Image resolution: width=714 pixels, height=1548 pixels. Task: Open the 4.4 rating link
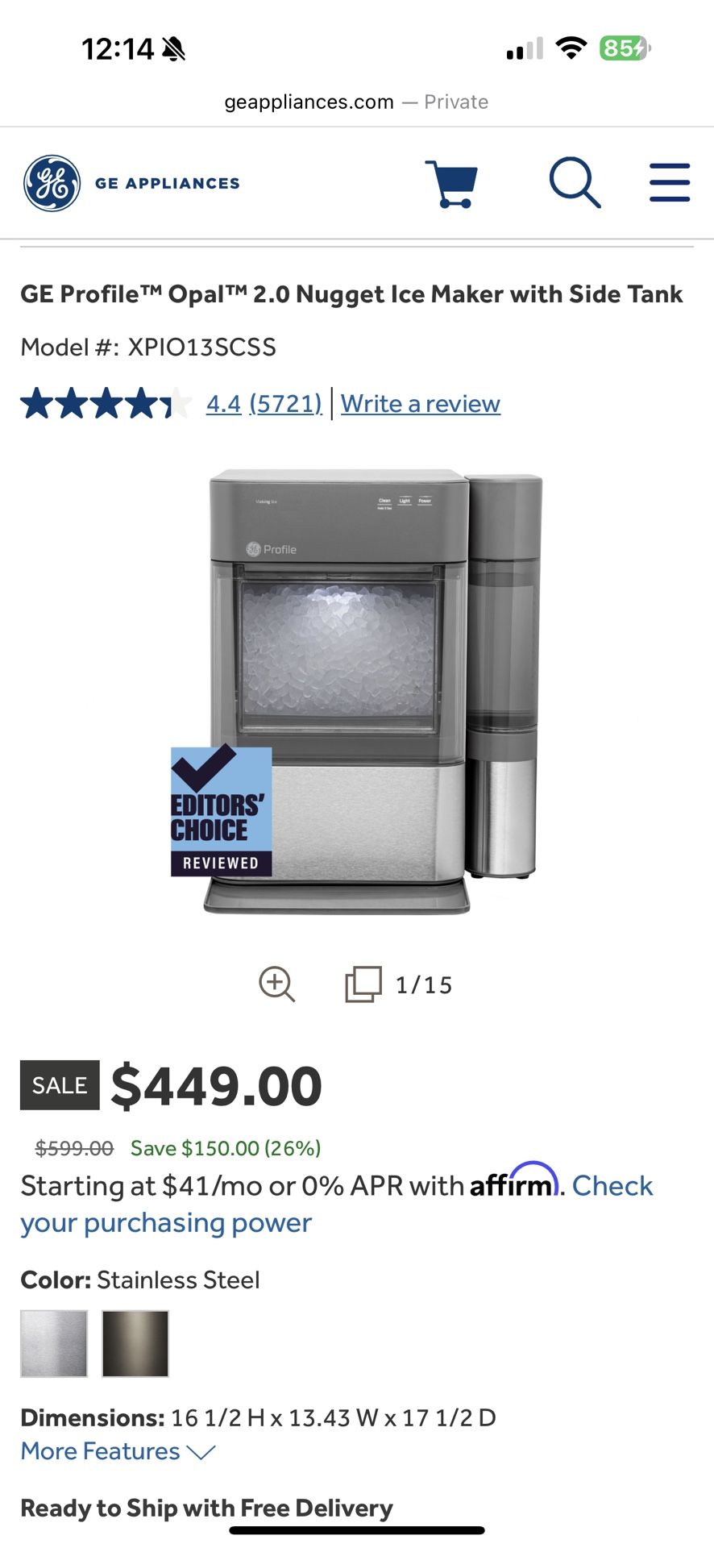point(223,403)
